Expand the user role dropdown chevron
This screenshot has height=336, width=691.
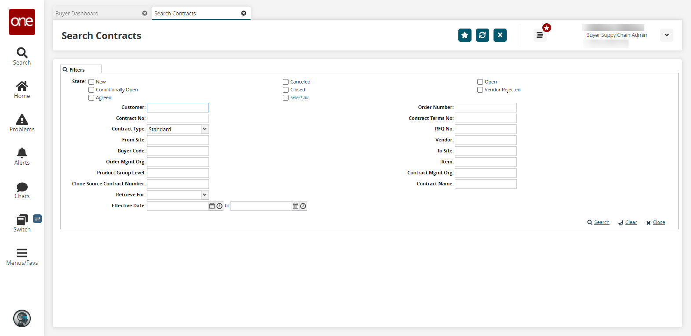tap(667, 35)
